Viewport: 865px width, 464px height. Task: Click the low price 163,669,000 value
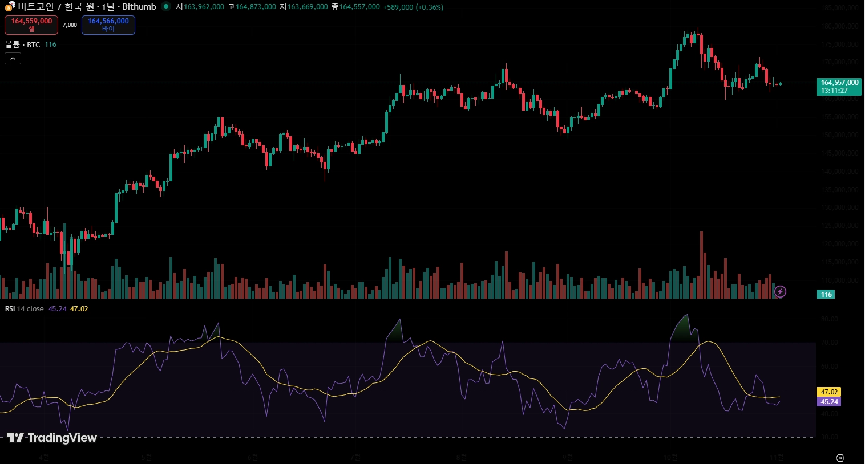click(x=308, y=7)
